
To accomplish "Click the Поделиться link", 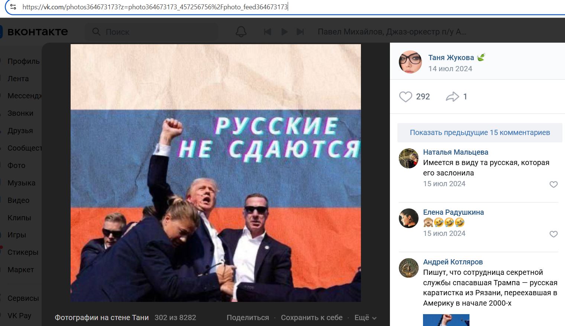I will click(x=248, y=318).
